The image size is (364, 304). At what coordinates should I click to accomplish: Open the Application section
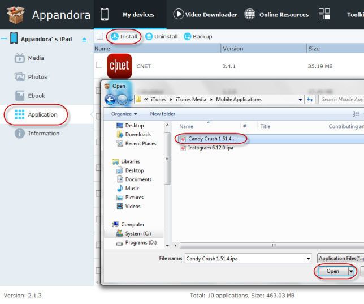click(42, 114)
